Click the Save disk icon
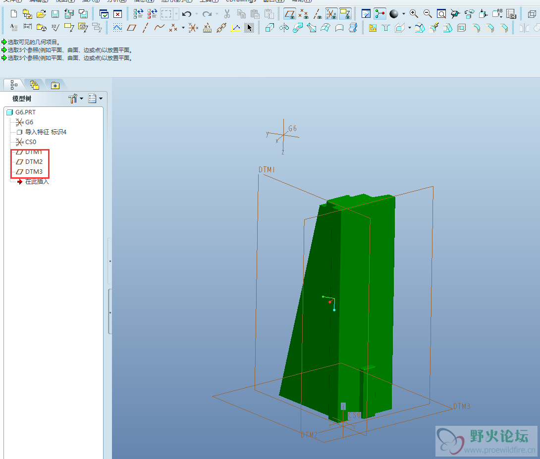The image size is (540, 459). [x=55, y=14]
